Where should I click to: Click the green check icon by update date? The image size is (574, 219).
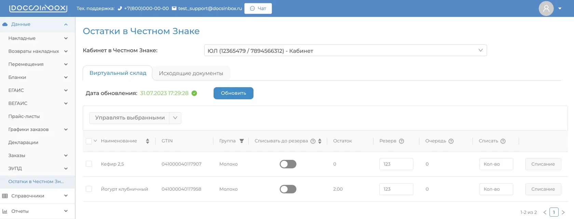(194, 93)
